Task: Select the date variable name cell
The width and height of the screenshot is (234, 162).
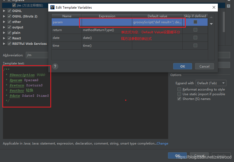Action: [x=67, y=38]
